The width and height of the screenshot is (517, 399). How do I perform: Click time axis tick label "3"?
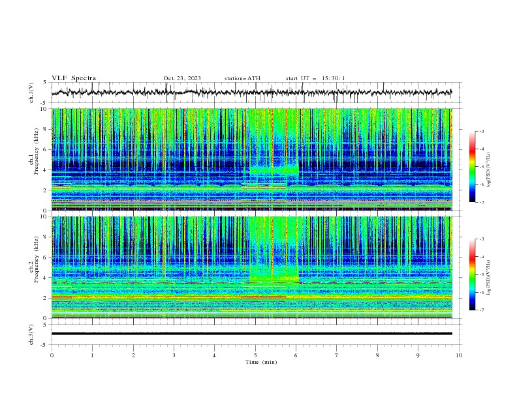point(174,355)
